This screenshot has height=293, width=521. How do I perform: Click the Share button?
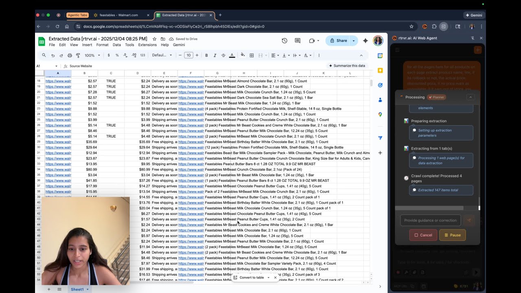pyautogui.click(x=338, y=41)
